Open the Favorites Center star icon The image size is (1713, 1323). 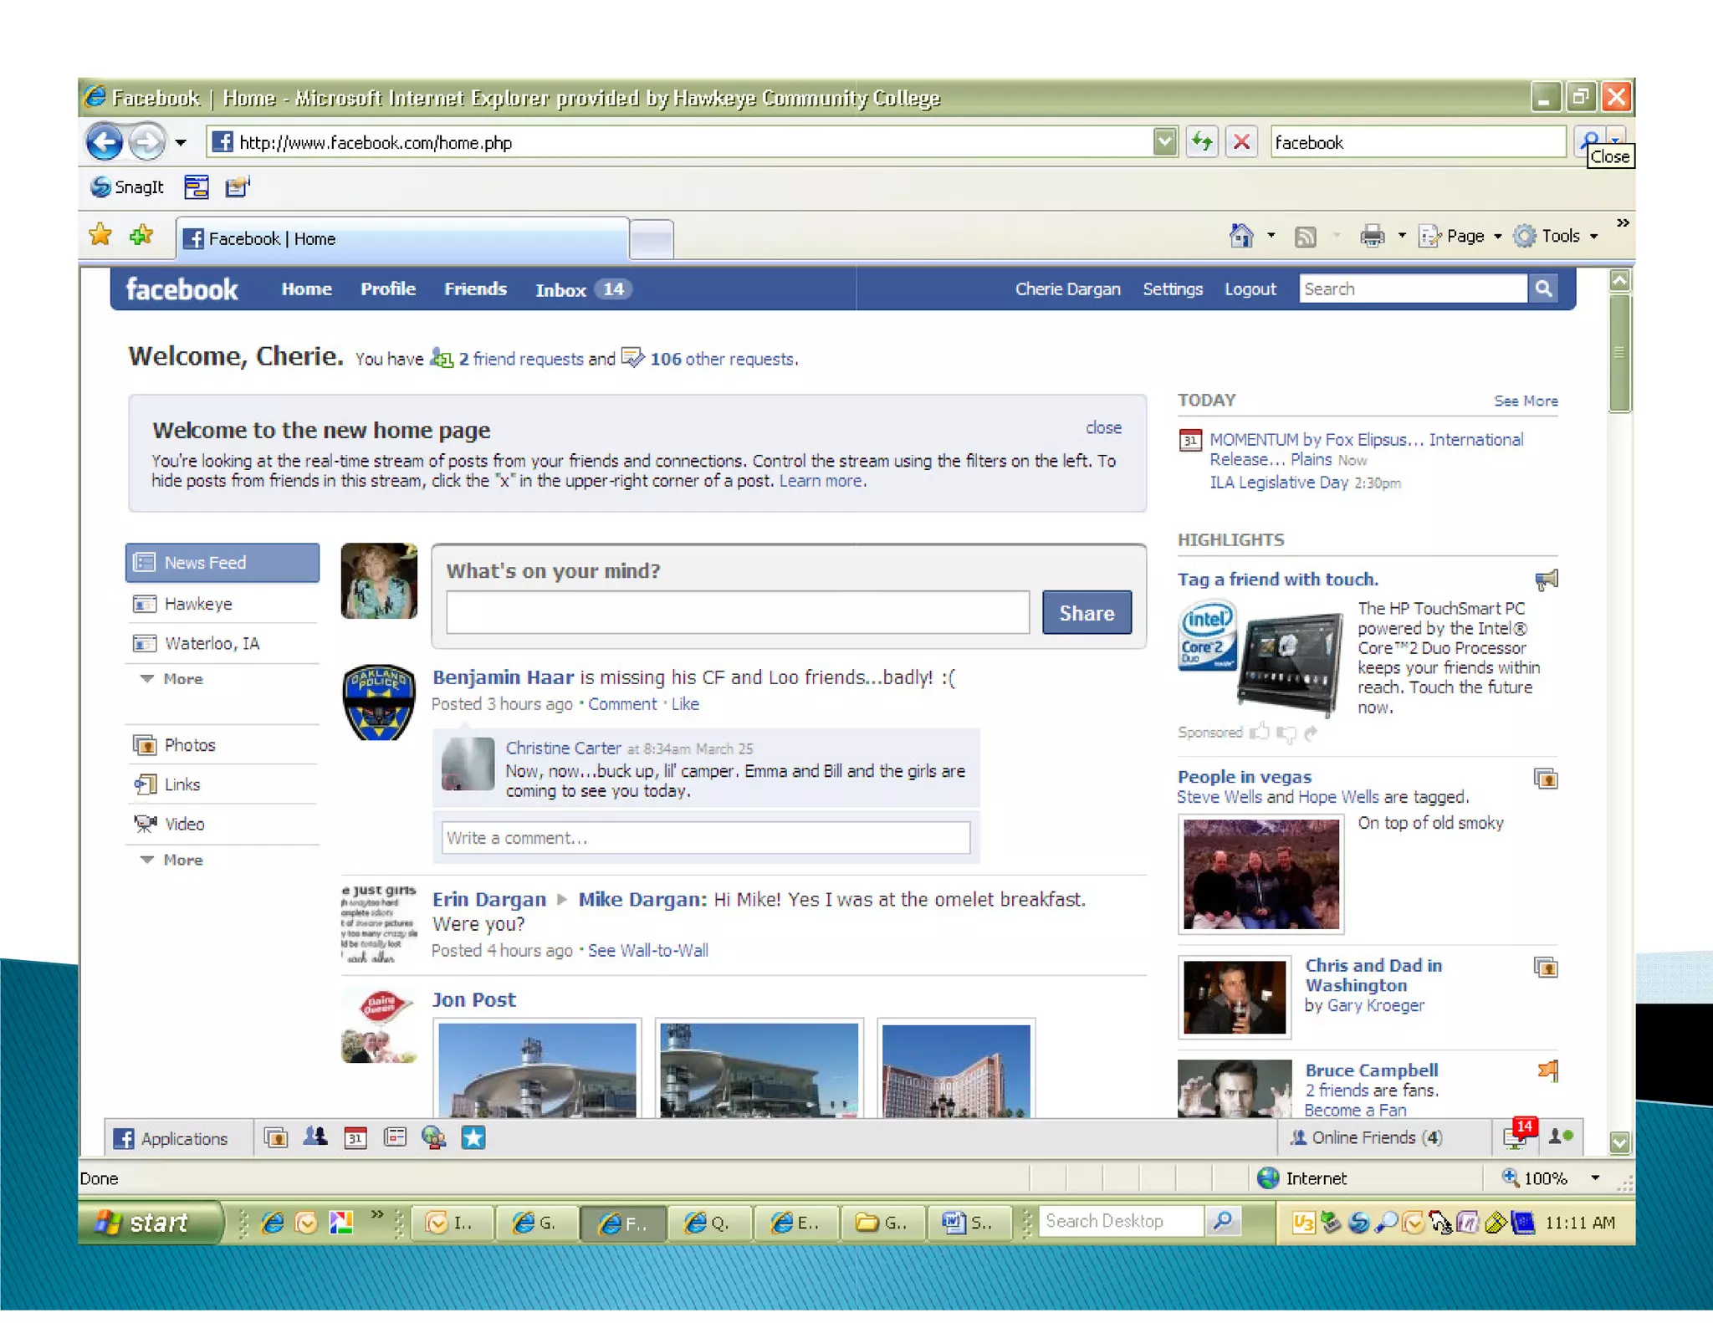pyautogui.click(x=100, y=235)
